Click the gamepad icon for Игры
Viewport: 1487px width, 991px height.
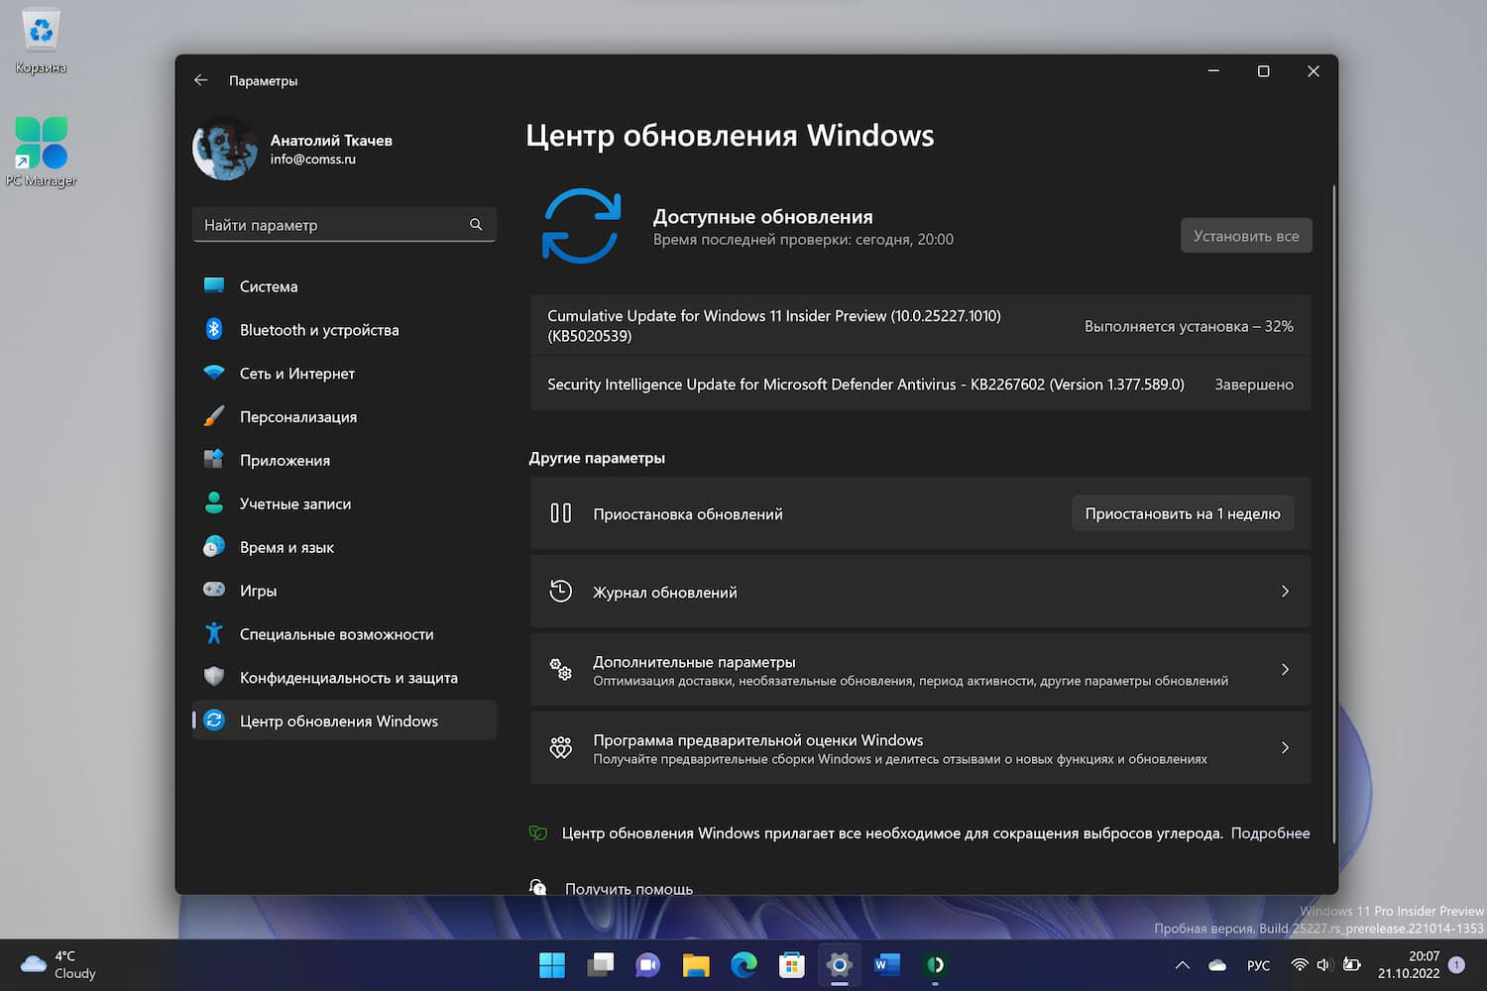(214, 590)
